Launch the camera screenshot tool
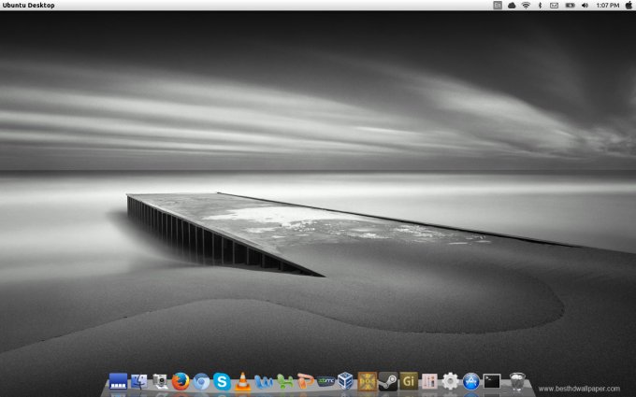The image size is (636, 397). coord(160,382)
